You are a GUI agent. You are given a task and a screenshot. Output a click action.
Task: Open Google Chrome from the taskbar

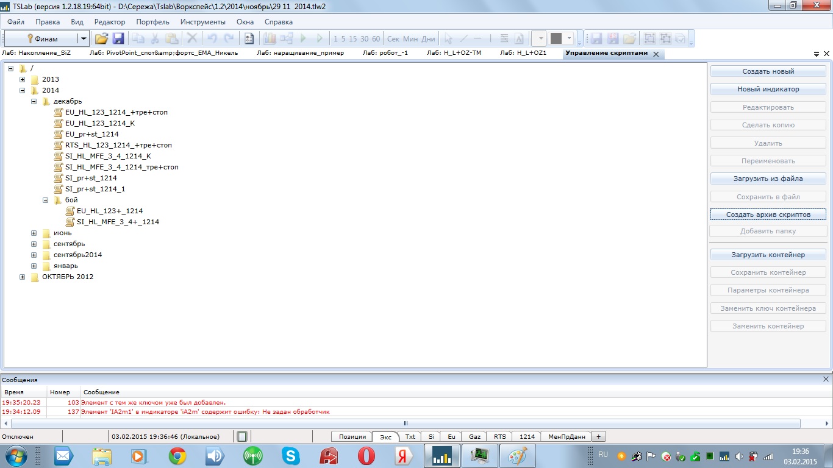pos(177,456)
